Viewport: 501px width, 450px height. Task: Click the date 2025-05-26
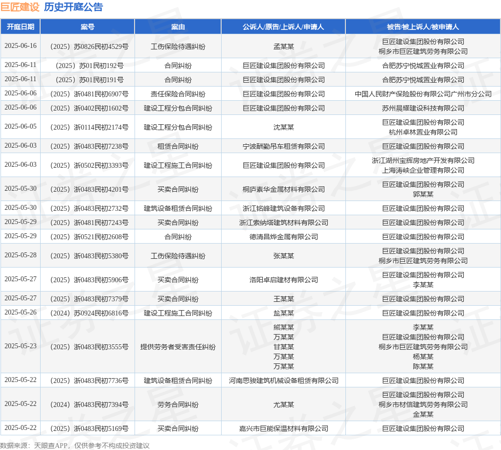point(21,313)
